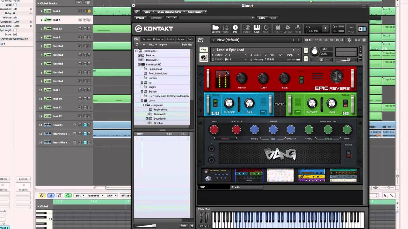Click the Kontakt Purge toolbar icon
The width and height of the screenshot is (408, 229).
(x=298, y=29)
